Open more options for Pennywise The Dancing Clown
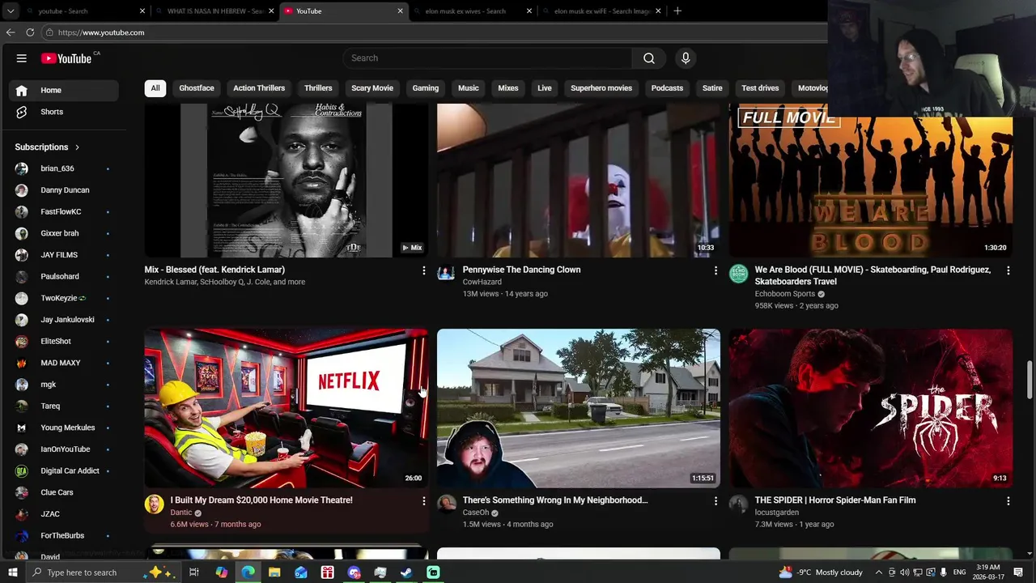 click(715, 270)
